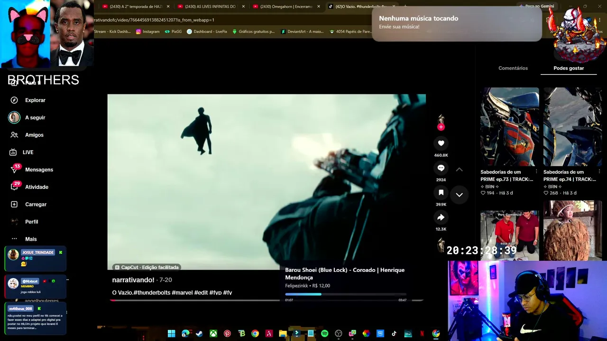607x341 pixels.
Task: Go to the next video with down chevron
Action: (x=459, y=195)
